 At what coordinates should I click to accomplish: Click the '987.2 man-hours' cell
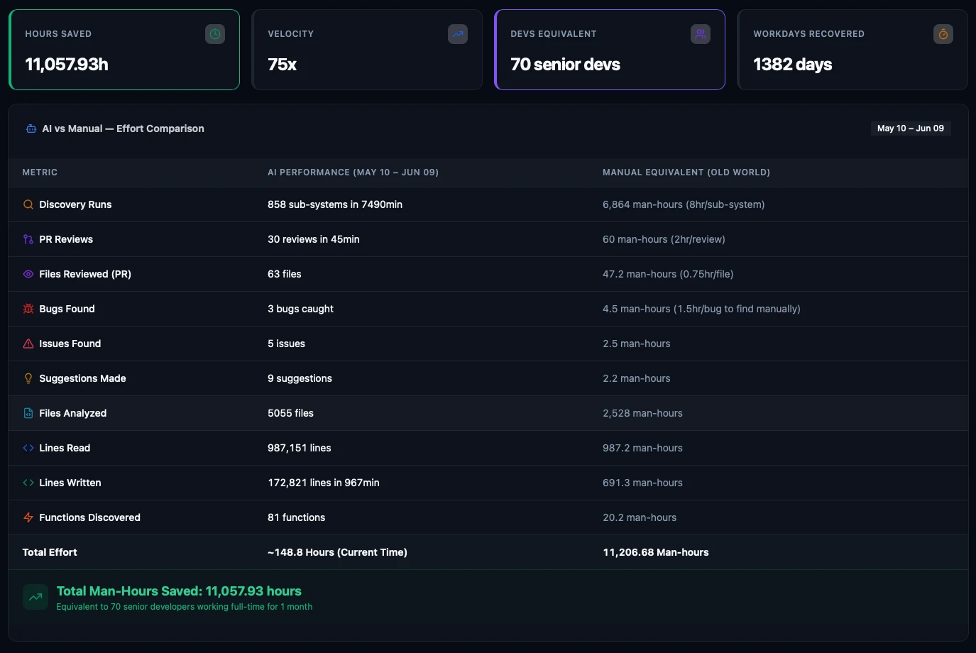[642, 448]
